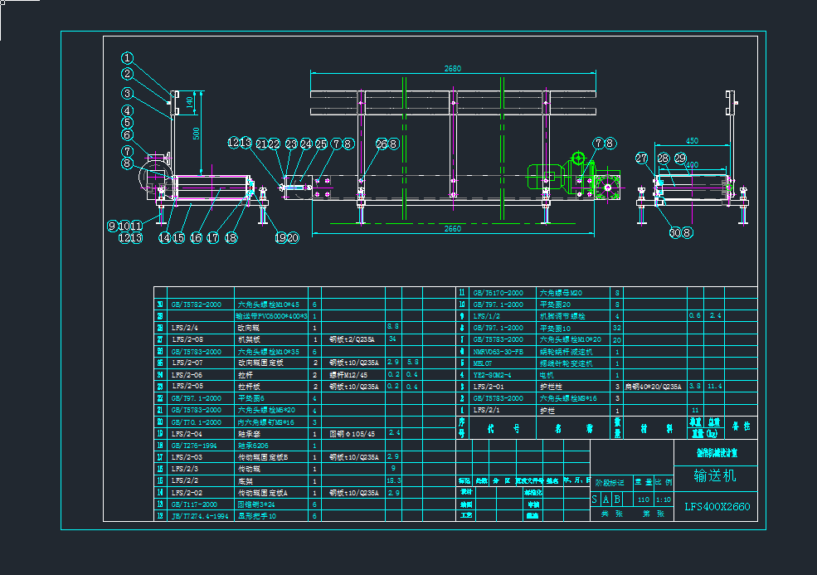The image size is (817, 575).
Task: Select the 1:10 scale cell
Action: (663, 499)
